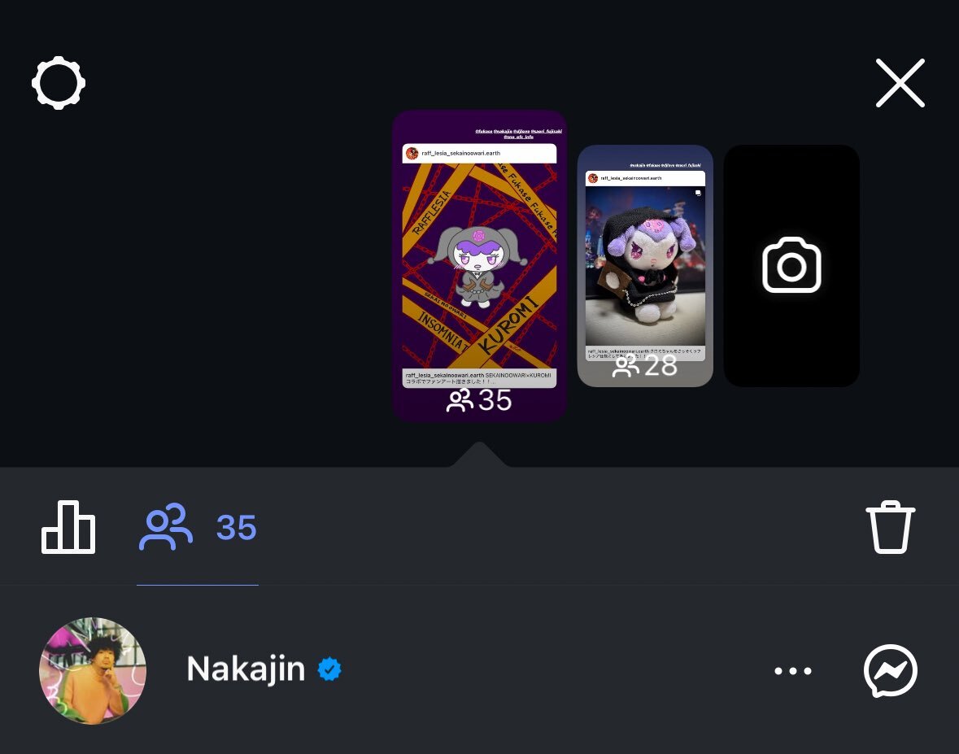Screen dimensions: 959x754
Task: Click the blue 35 viewers count
Action: [237, 528]
